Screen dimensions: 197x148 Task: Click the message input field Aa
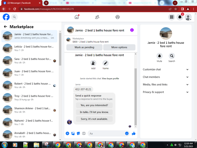[x=106, y=133]
